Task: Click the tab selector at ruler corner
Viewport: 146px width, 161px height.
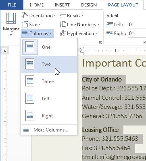Action: click(5, 51)
